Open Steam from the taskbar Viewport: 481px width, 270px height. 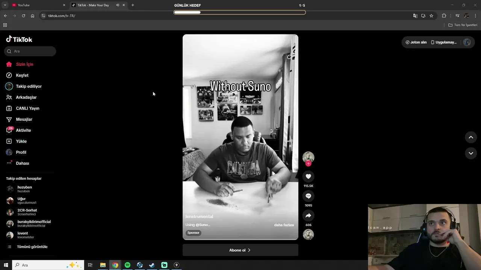152,265
